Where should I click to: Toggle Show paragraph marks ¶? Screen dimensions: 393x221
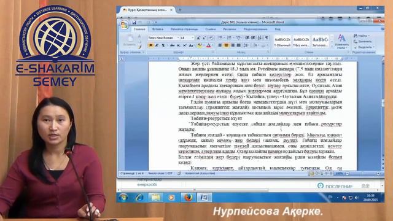267,38
